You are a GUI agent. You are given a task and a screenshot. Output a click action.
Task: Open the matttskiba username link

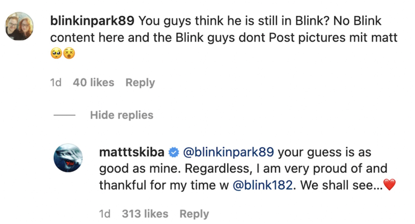click(x=132, y=152)
